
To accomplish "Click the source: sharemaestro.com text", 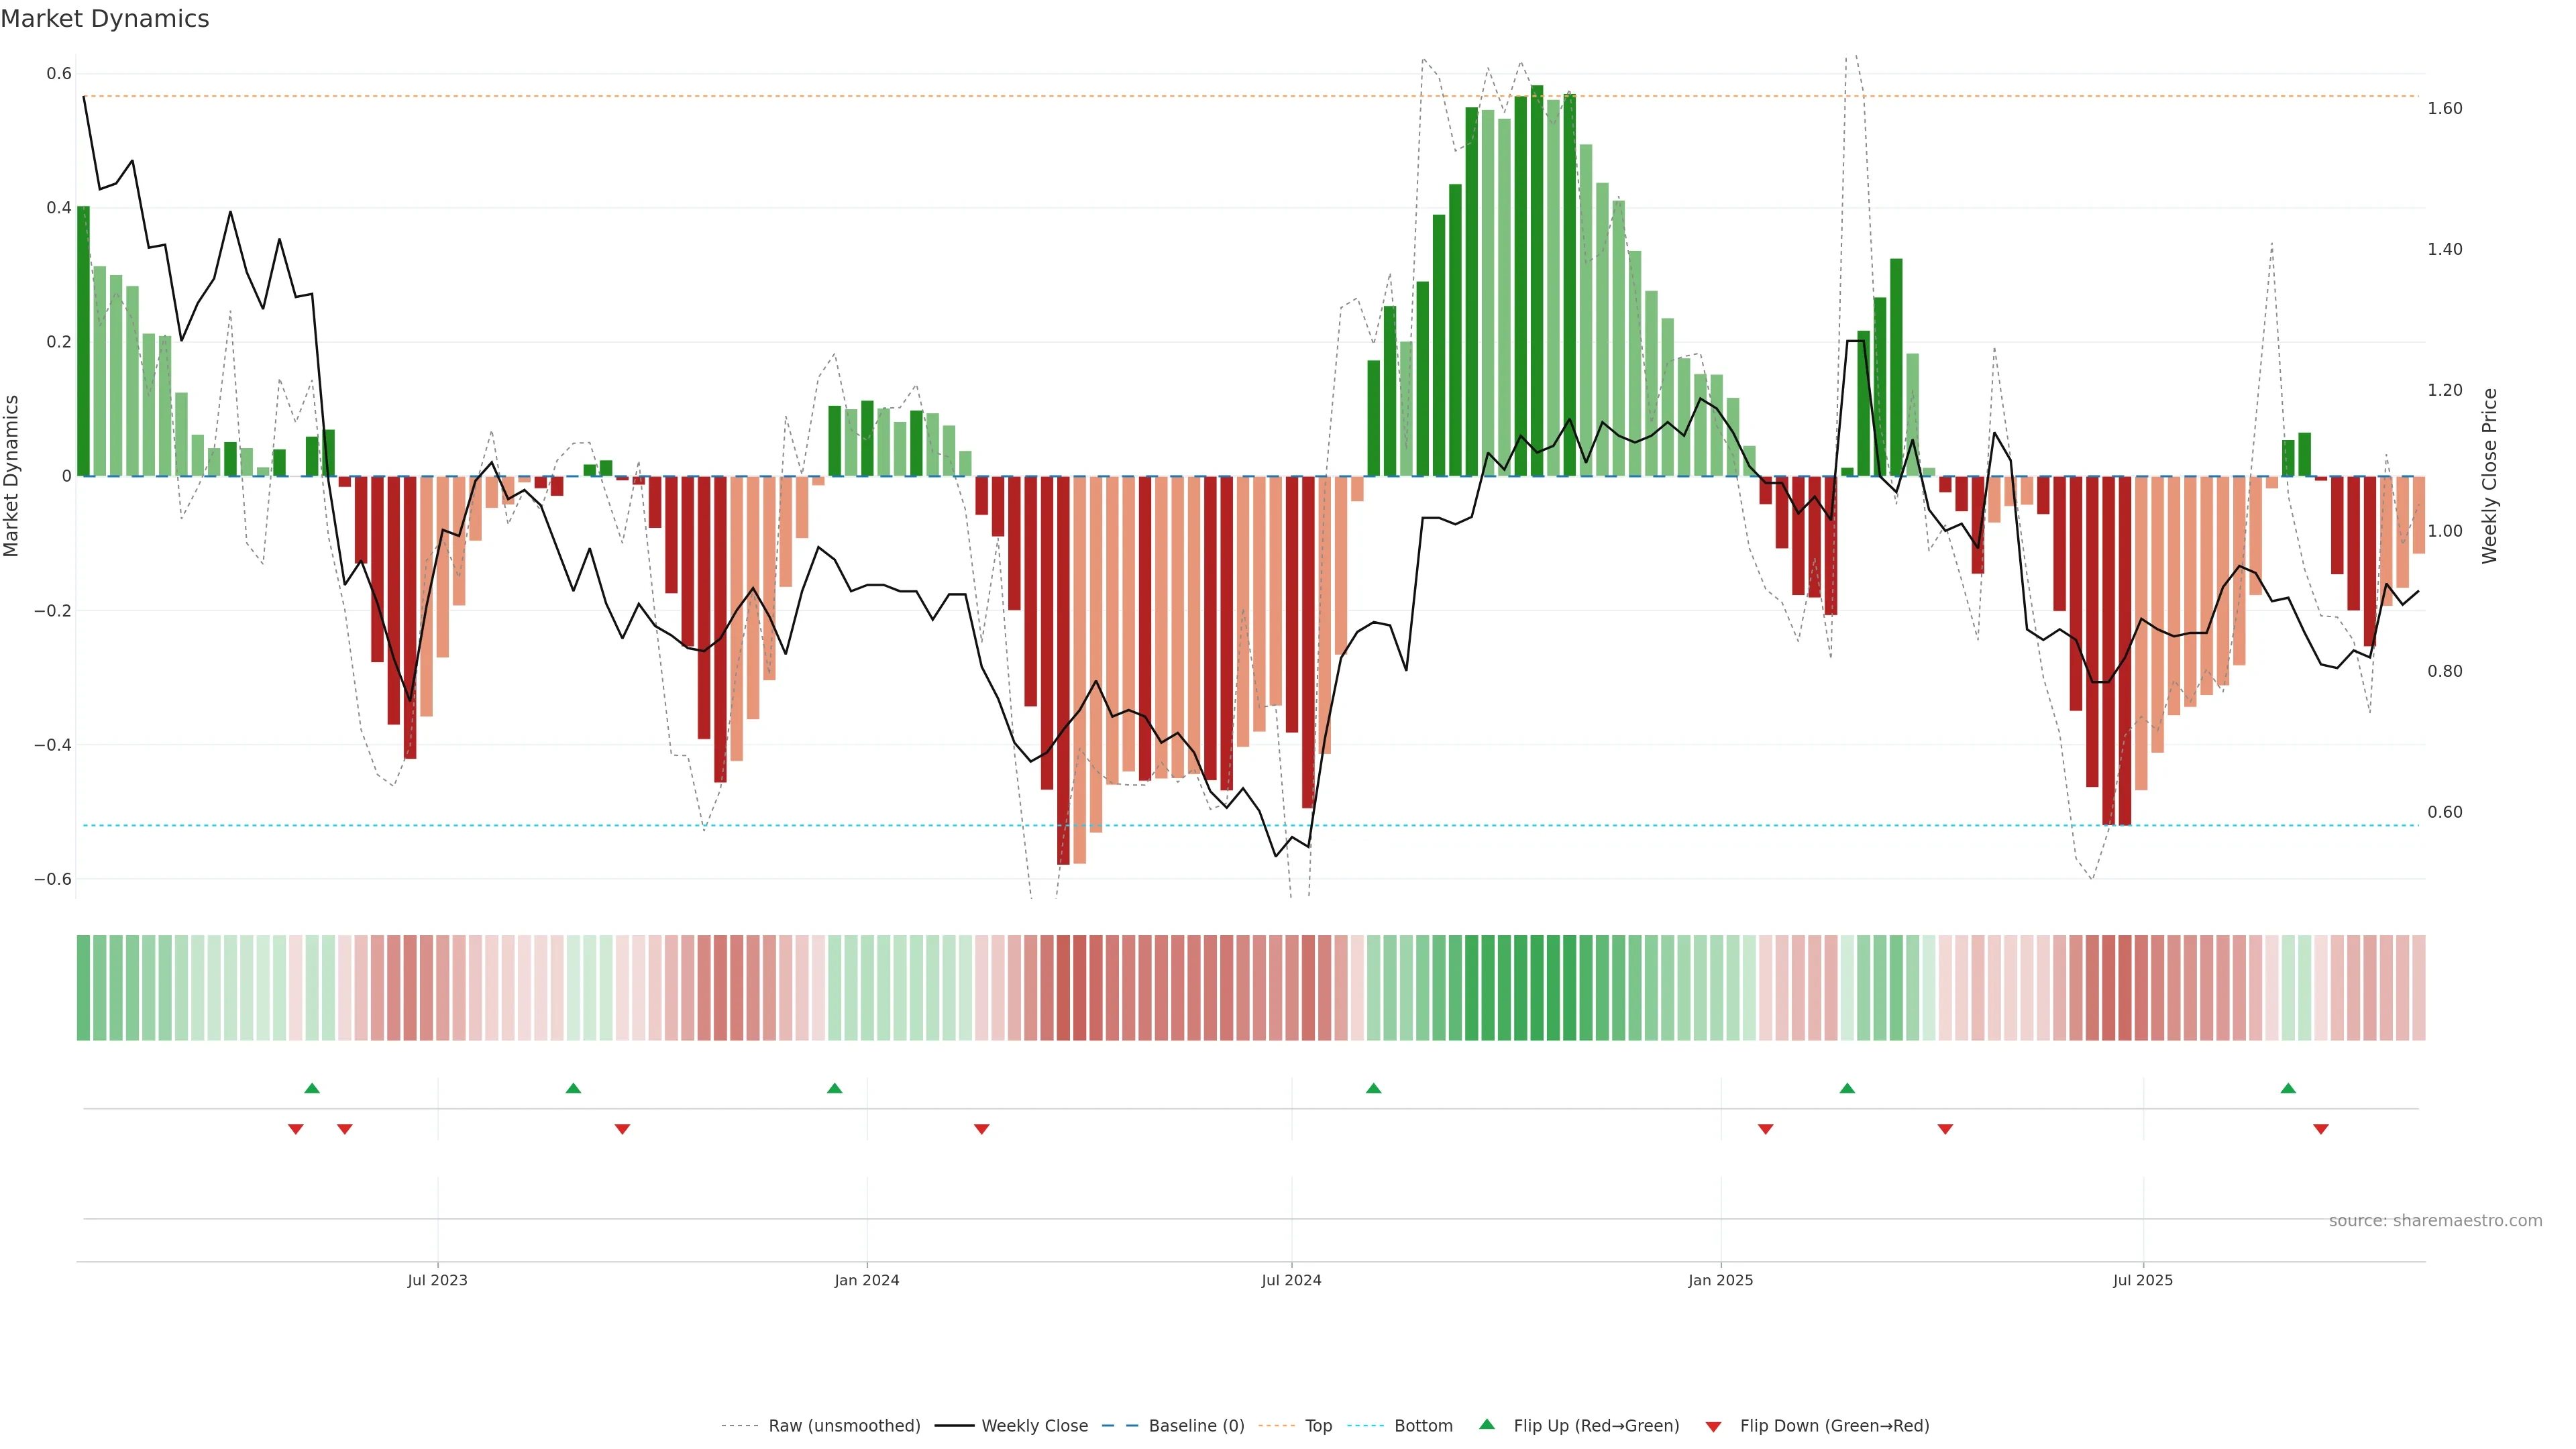I will coord(2435,1221).
